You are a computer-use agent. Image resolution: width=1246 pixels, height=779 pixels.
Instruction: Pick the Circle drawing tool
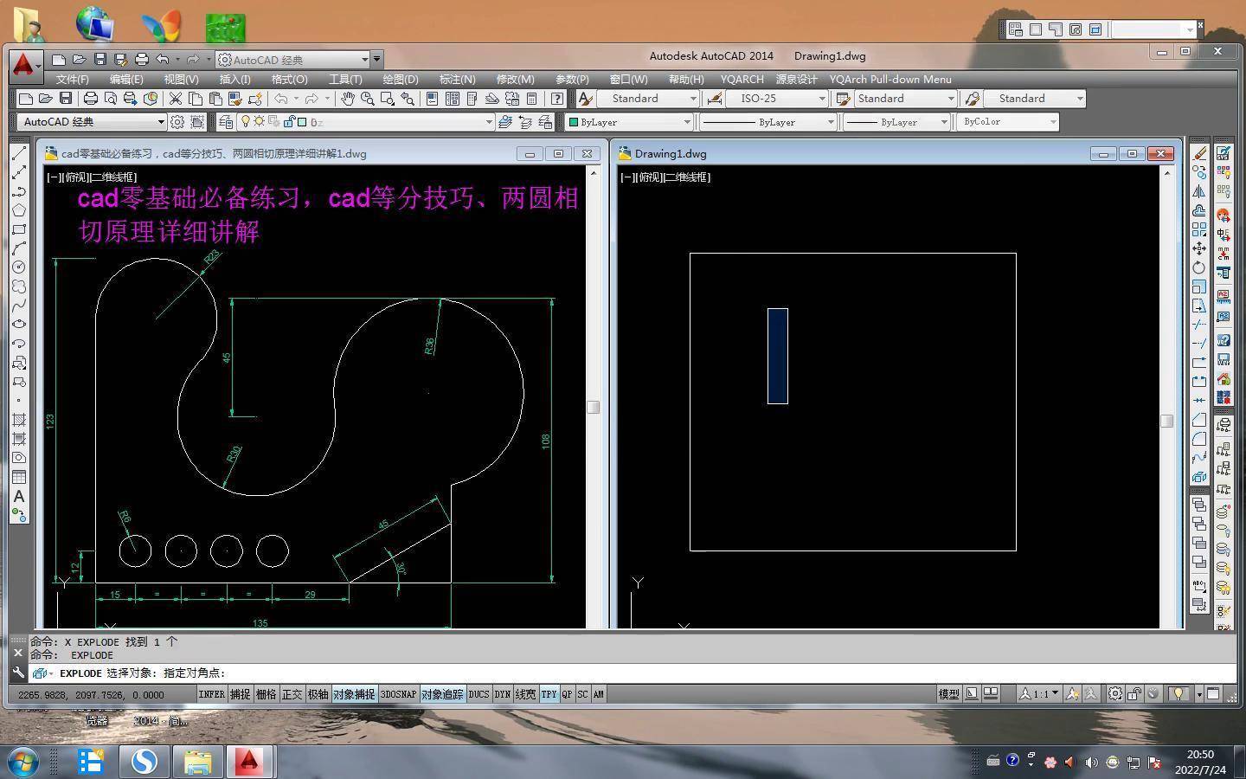(x=18, y=267)
